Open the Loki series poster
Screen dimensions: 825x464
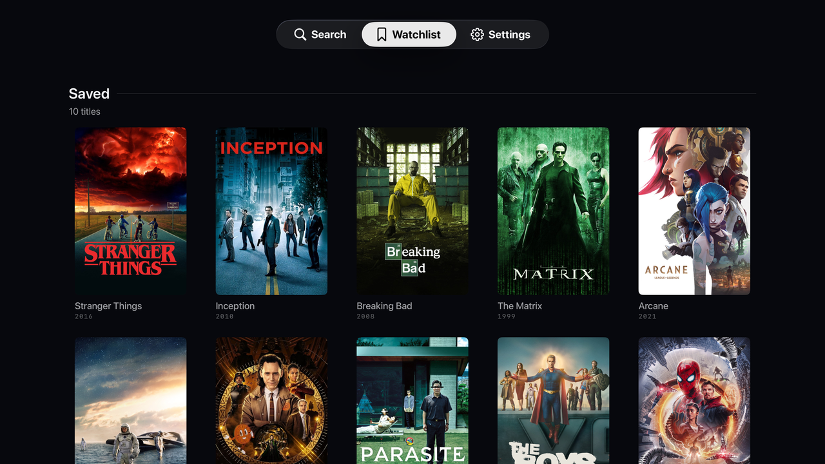tap(271, 401)
